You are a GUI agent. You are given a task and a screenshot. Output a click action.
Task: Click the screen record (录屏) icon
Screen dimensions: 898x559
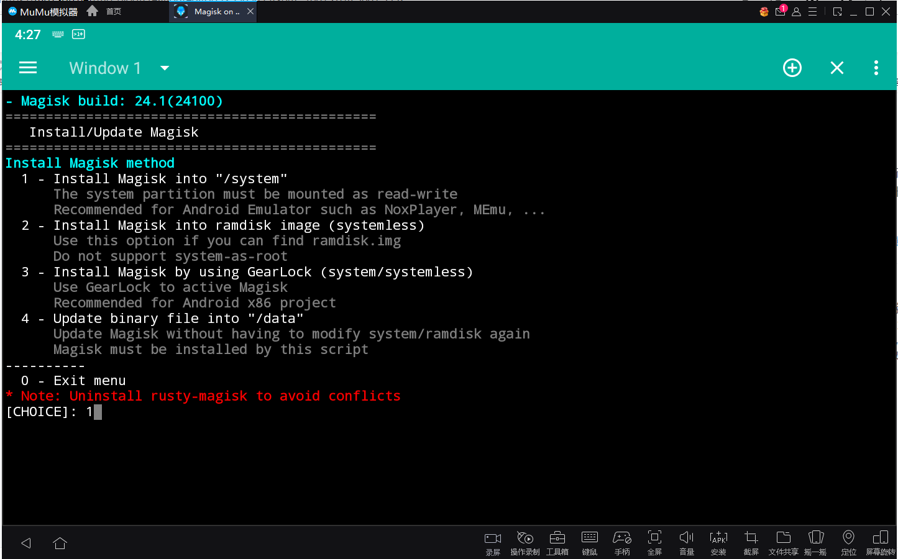(493, 543)
